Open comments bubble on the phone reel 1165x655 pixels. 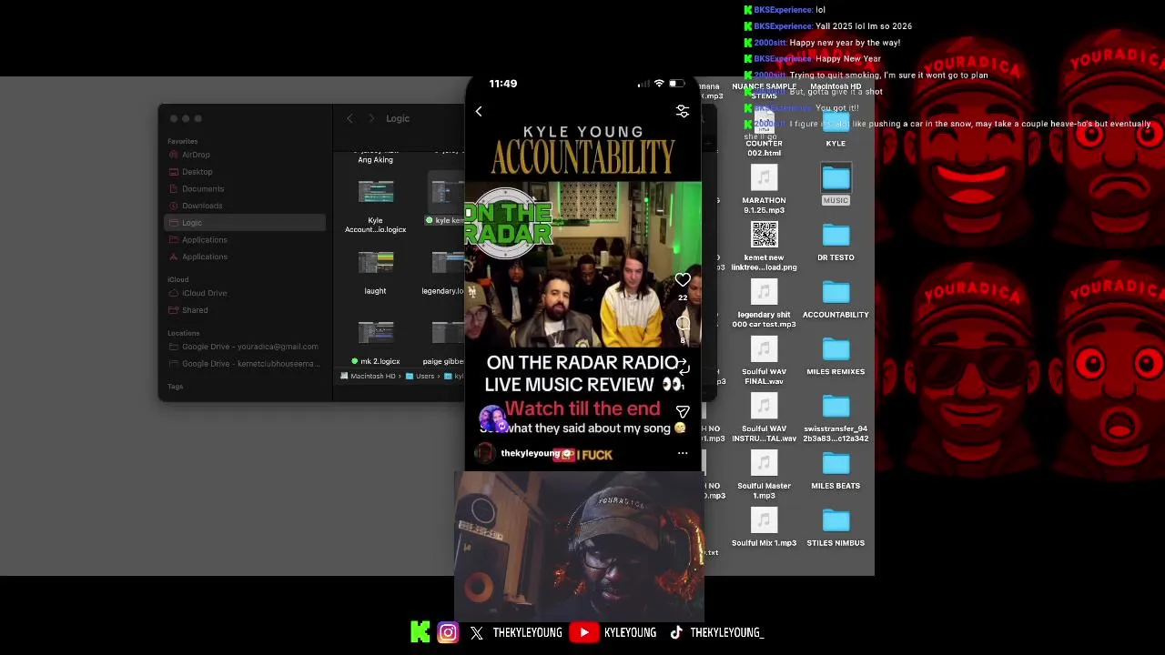[683, 324]
